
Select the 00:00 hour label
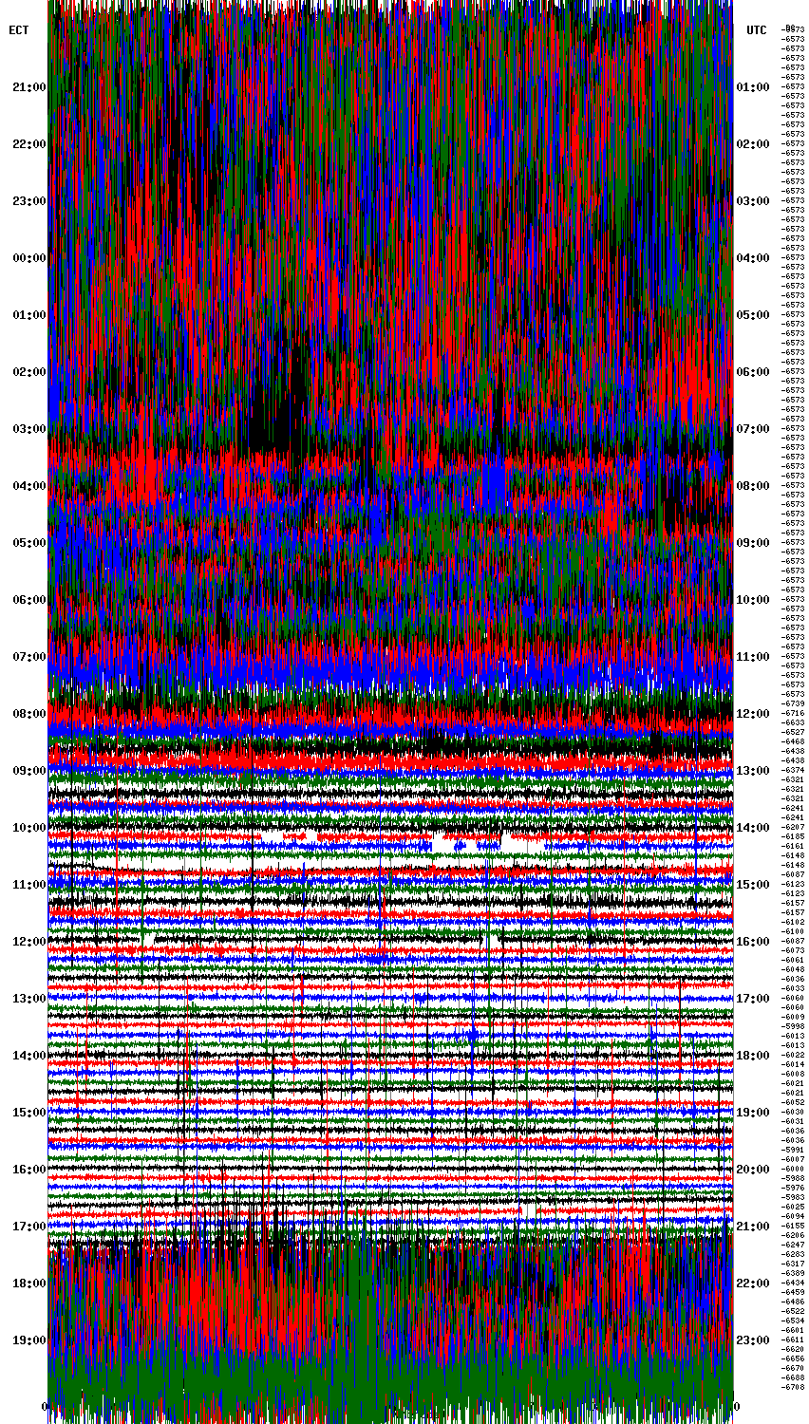29,257
